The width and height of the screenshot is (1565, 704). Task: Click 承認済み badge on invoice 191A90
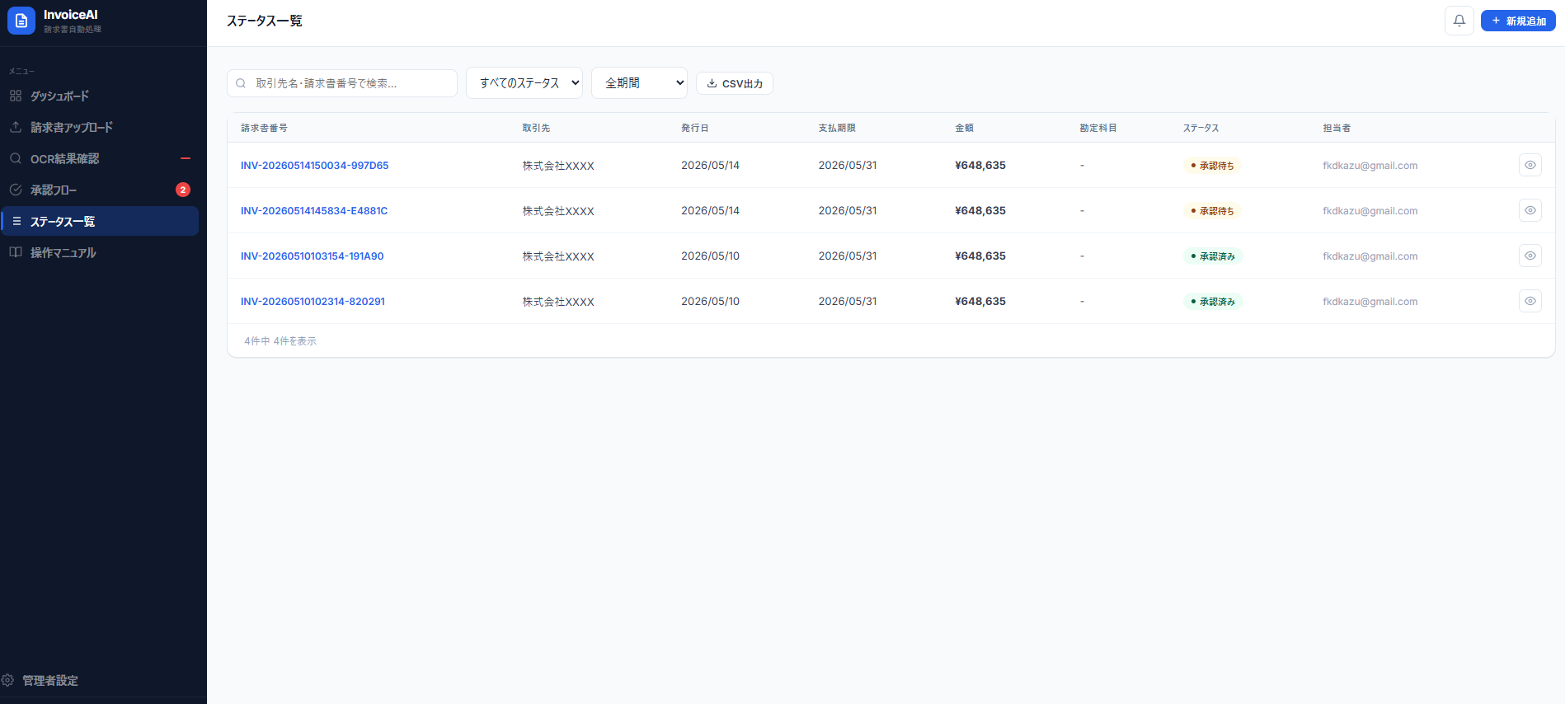tap(1213, 256)
